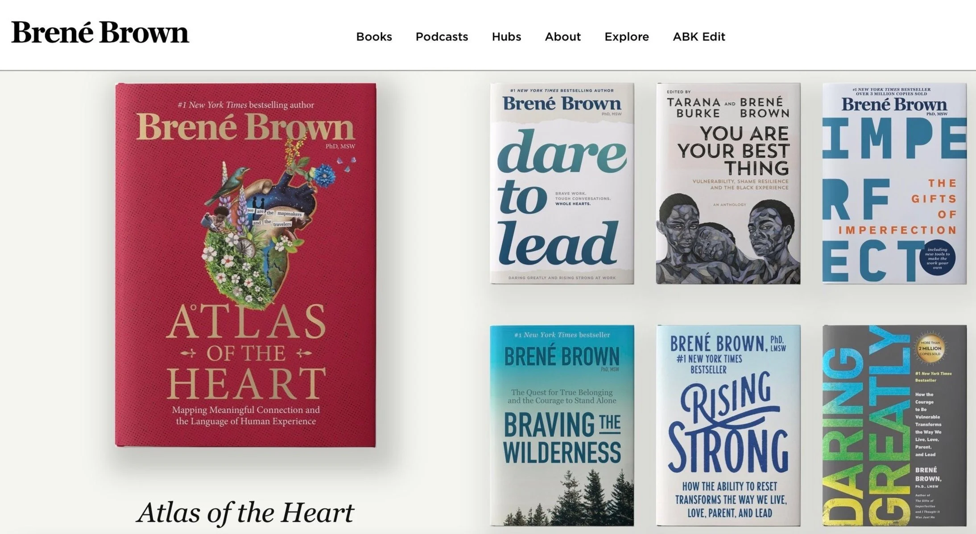Click the Brené Brown site logo
976x534 pixels.
tap(100, 33)
